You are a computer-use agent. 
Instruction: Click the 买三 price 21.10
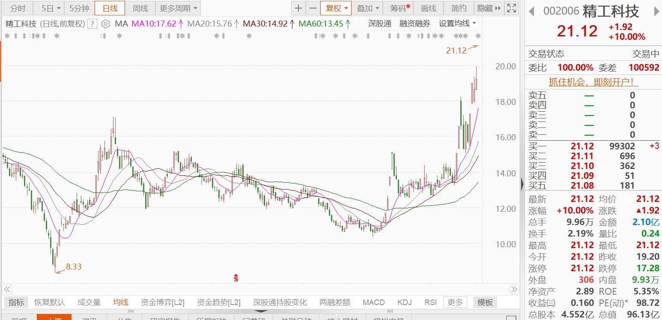click(x=582, y=166)
